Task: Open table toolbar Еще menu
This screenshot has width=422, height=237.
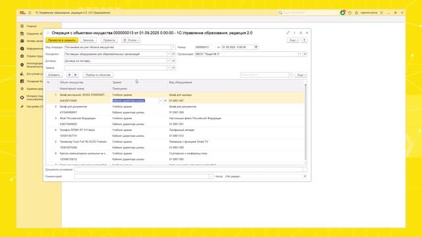Action: [301, 74]
